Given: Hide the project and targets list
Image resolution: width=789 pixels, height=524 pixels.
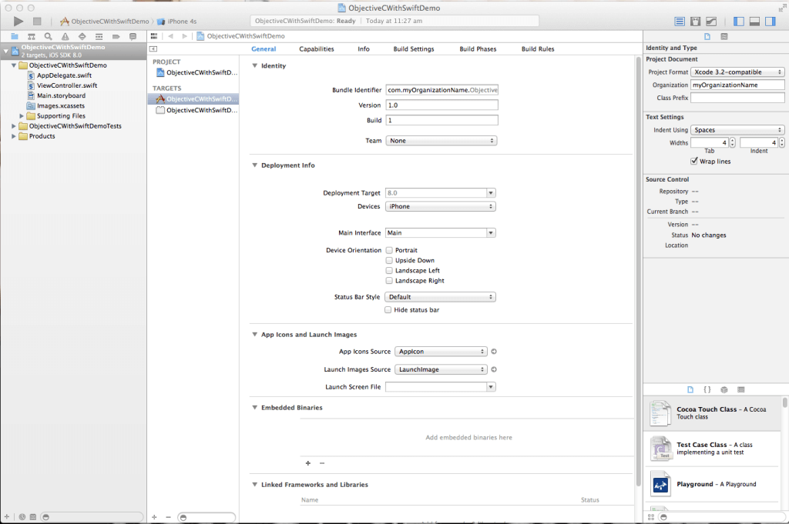Looking at the screenshot, I should (x=153, y=48).
